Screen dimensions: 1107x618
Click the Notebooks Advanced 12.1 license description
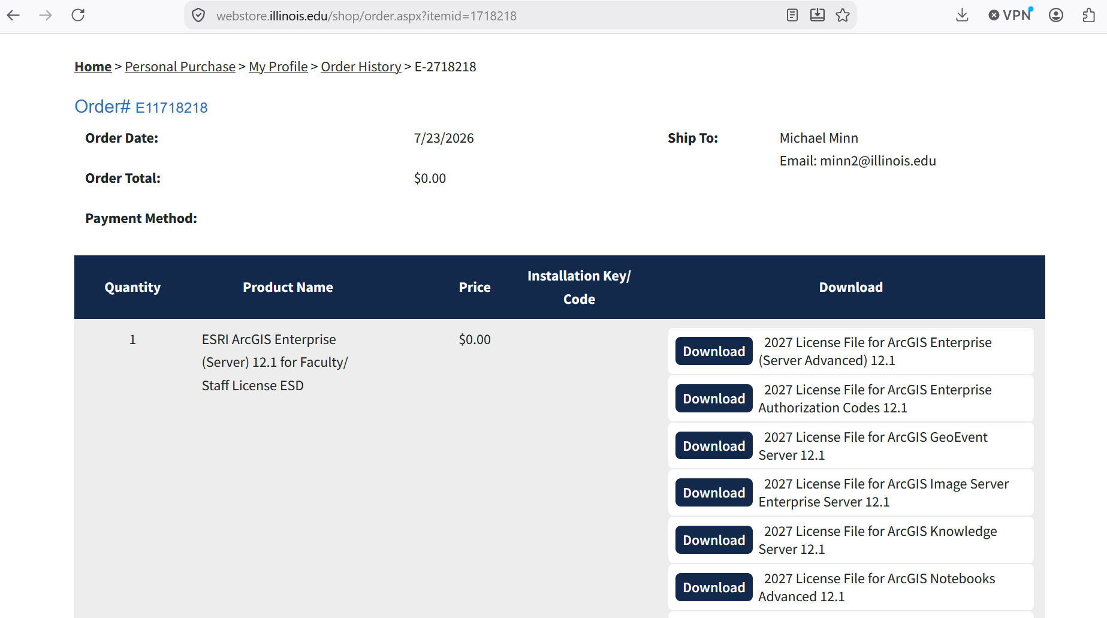877,587
